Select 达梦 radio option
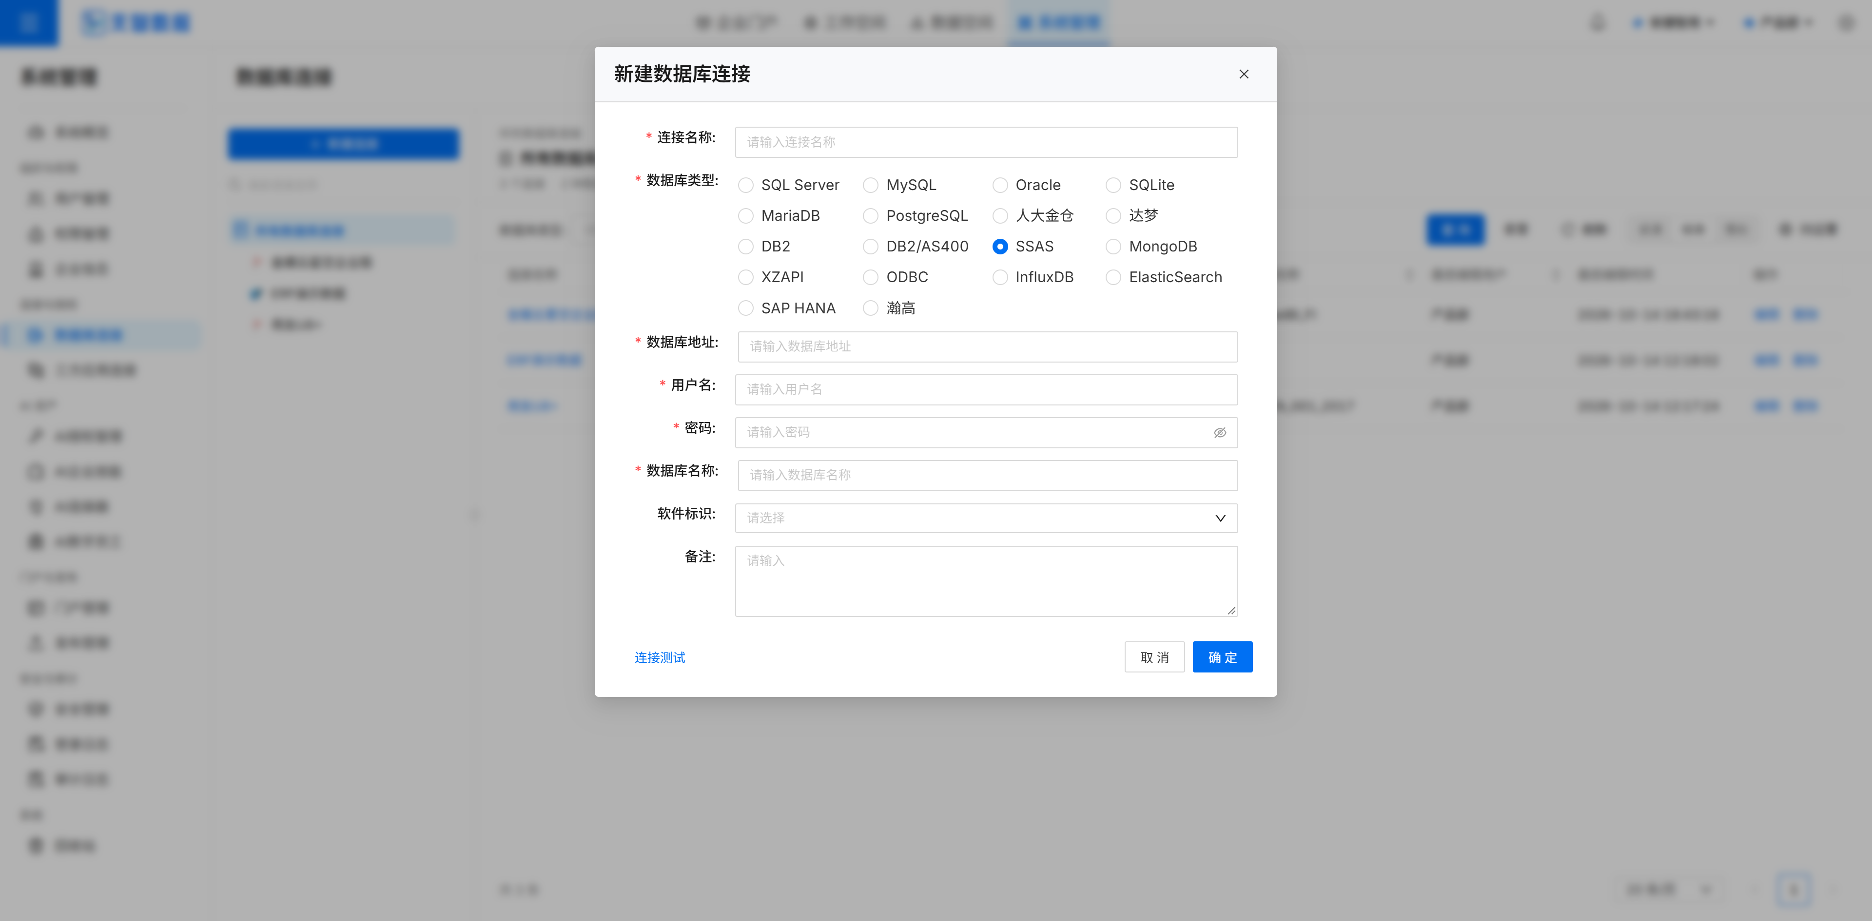 [x=1113, y=216]
